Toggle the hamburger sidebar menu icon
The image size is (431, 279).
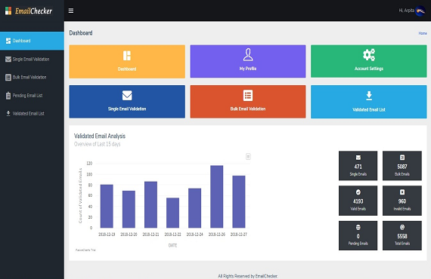pos(71,11)
